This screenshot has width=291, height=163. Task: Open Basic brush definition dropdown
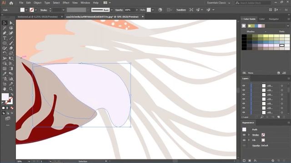tap(112, 10)
